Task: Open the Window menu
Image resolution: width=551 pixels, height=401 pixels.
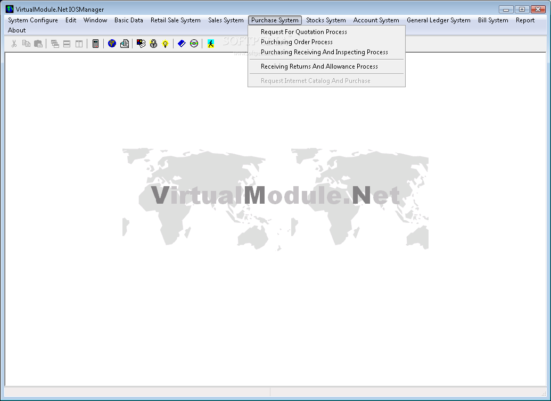Action: [95, 20]
